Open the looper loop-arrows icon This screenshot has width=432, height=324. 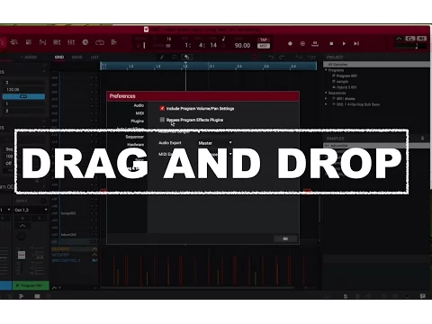(100, 42)
